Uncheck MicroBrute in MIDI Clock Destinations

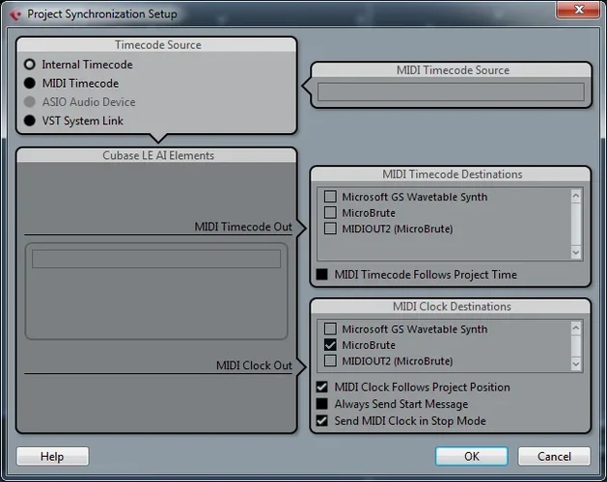click(330, 345)
